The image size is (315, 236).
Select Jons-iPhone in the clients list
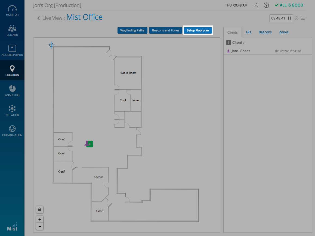[268, 51]
